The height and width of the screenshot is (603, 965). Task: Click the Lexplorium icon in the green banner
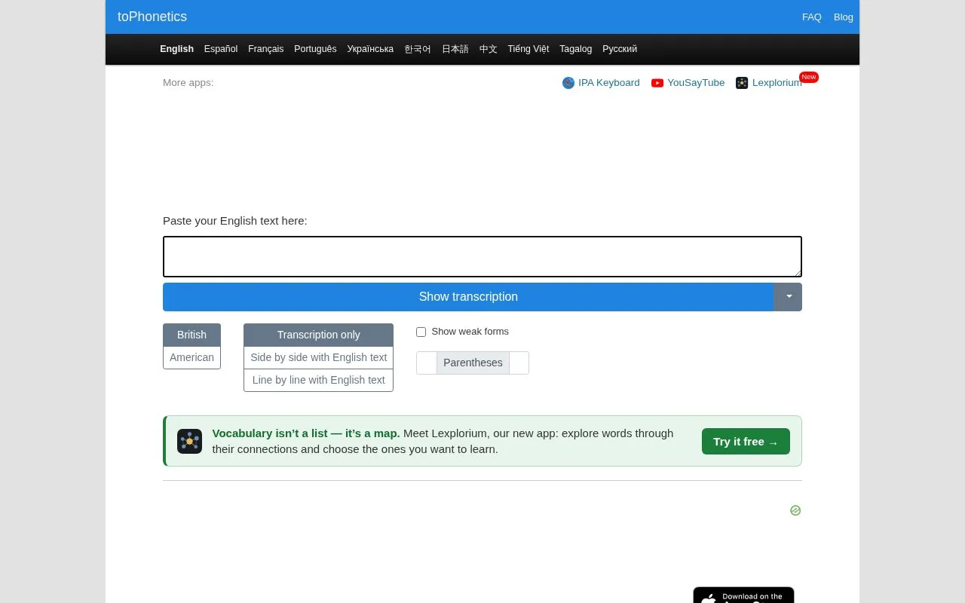click(x=189, y=441)
